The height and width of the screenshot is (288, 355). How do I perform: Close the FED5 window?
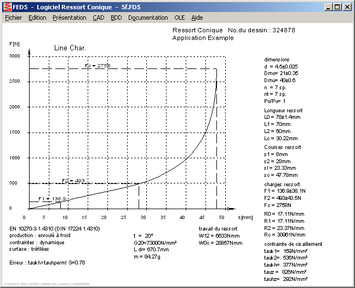click(x=347, y=7)
